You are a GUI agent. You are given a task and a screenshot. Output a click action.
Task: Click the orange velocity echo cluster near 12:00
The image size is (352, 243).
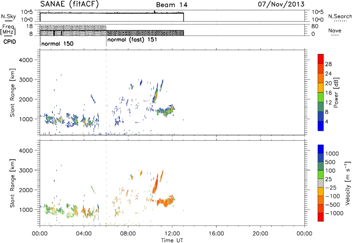166,201
